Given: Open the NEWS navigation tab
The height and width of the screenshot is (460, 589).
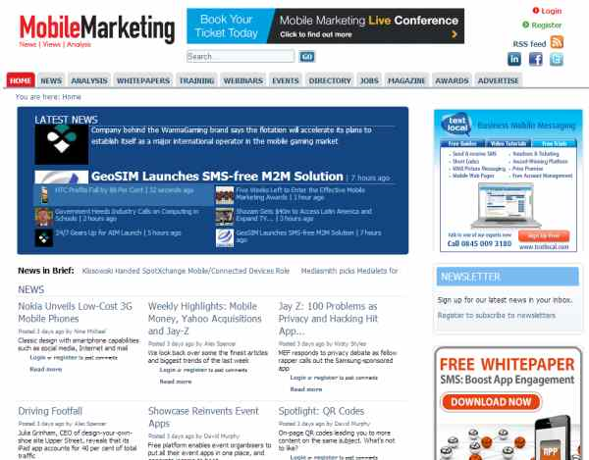Looking at the screenshot, I should coord(51,80).
